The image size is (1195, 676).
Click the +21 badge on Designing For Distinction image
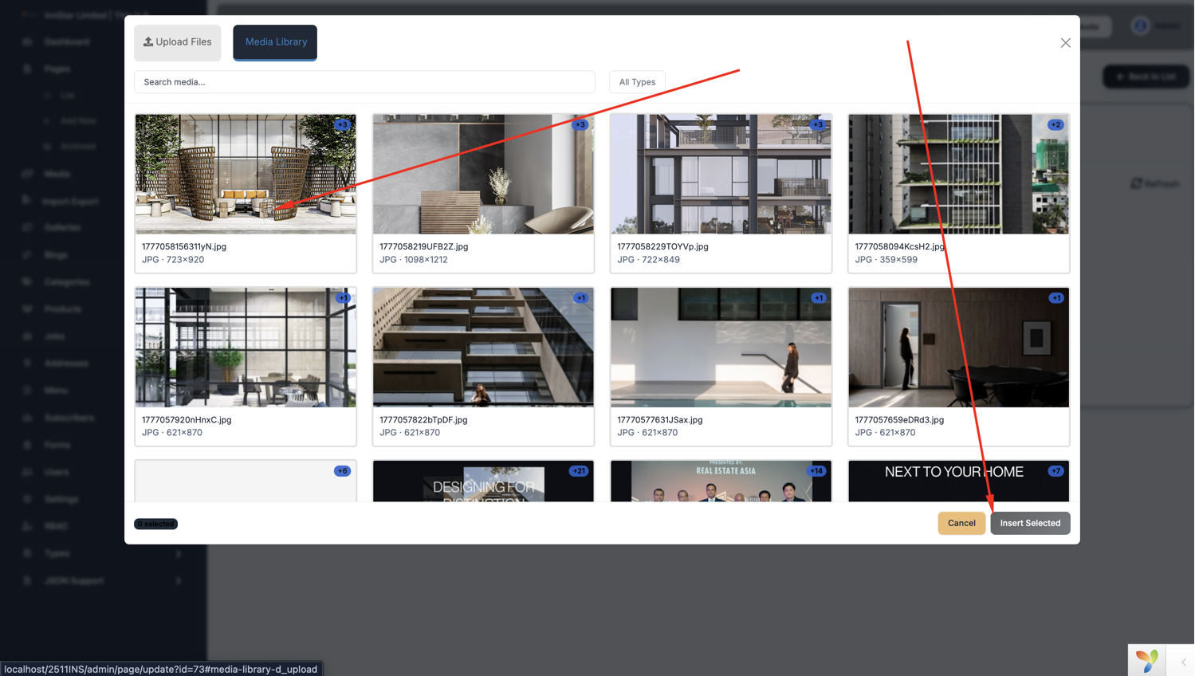click(x=578, y=471)
